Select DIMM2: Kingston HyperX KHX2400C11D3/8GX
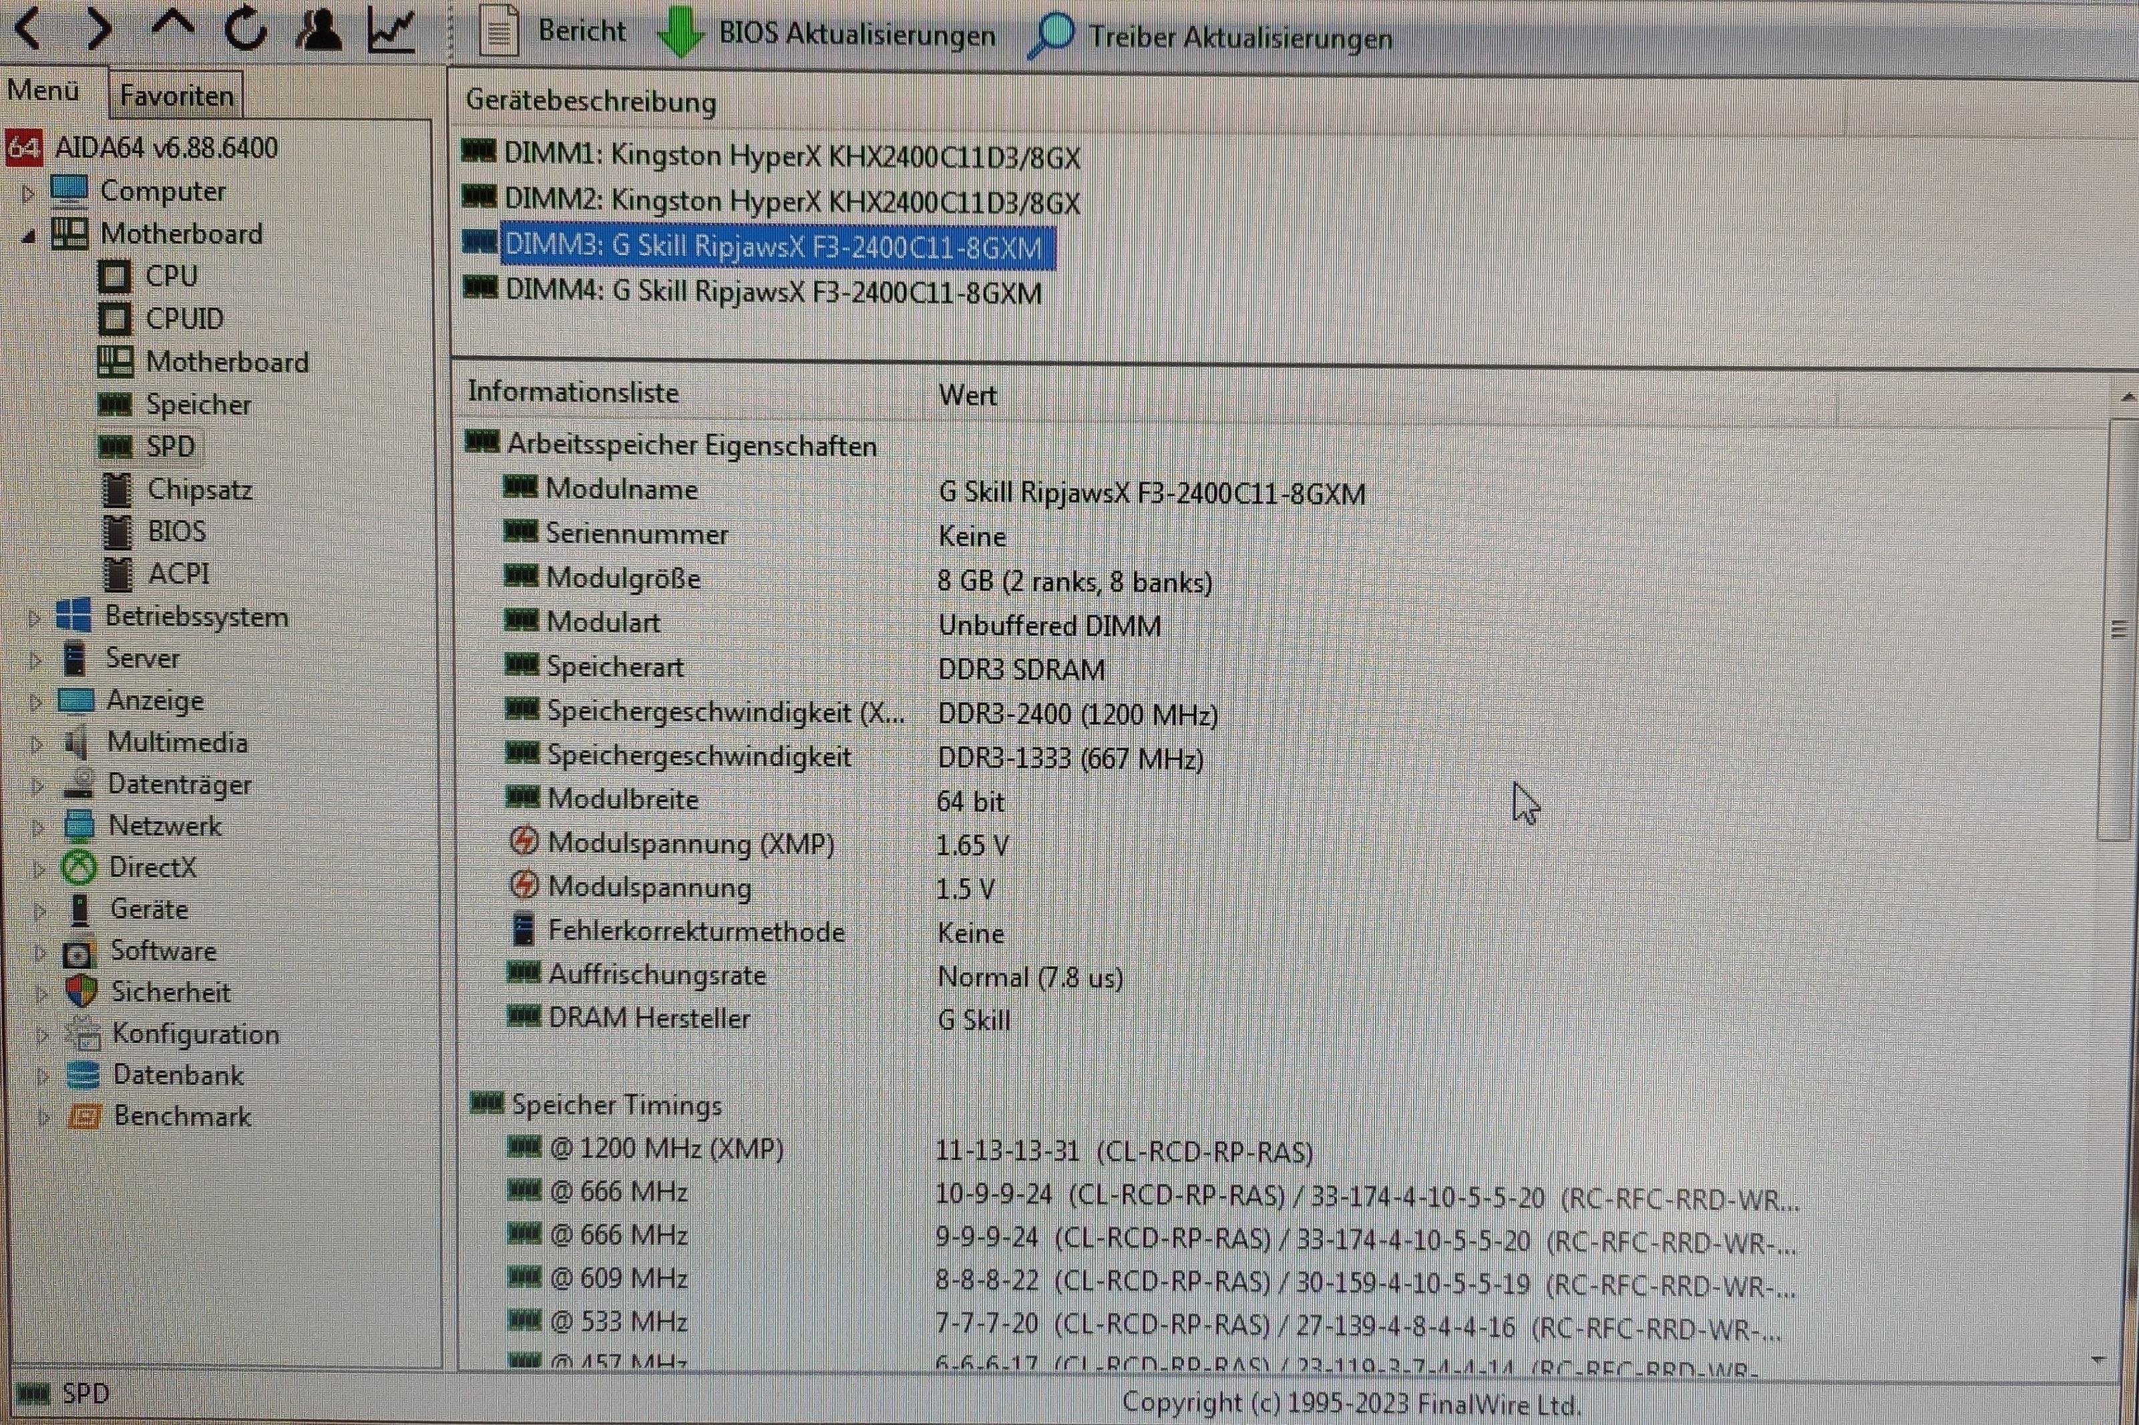 point(771,201)
